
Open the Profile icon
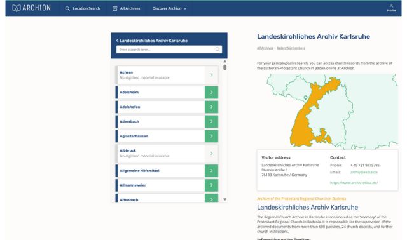pos(391,8)
